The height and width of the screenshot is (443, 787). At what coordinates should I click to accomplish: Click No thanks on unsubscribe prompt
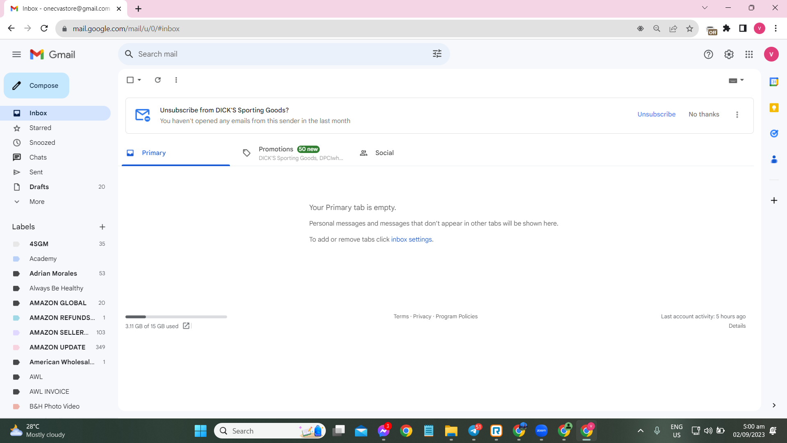coord(704,114)
